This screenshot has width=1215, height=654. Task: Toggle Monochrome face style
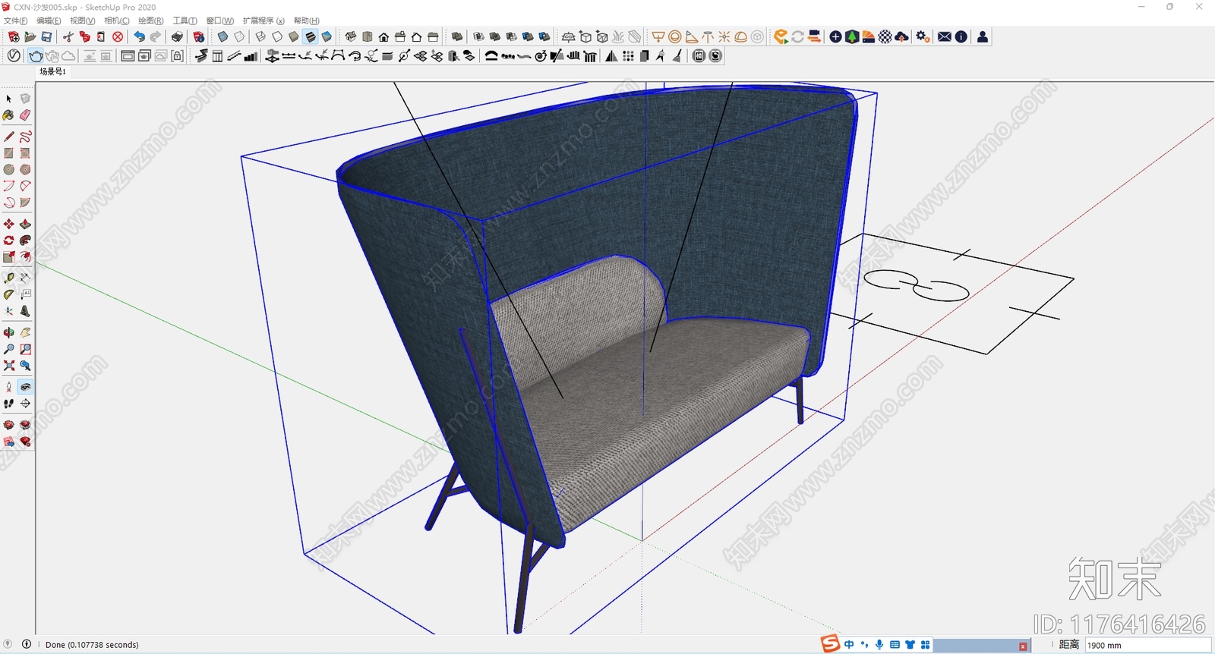tap(327, 36)
